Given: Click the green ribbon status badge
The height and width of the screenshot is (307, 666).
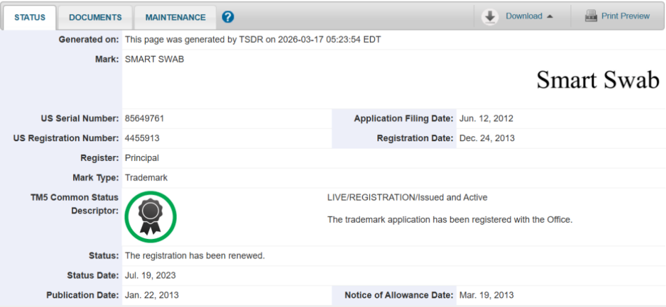Looking at the screenshot, I should (x=151, y=217).
